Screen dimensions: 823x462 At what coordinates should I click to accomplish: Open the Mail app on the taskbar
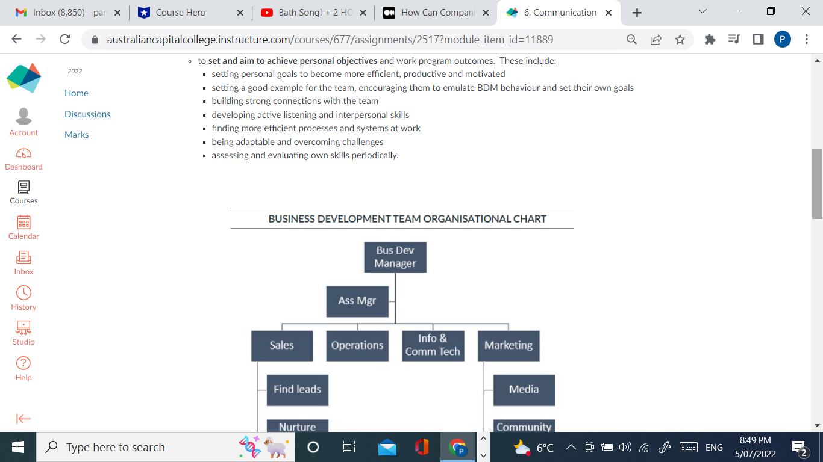point(387,447)
